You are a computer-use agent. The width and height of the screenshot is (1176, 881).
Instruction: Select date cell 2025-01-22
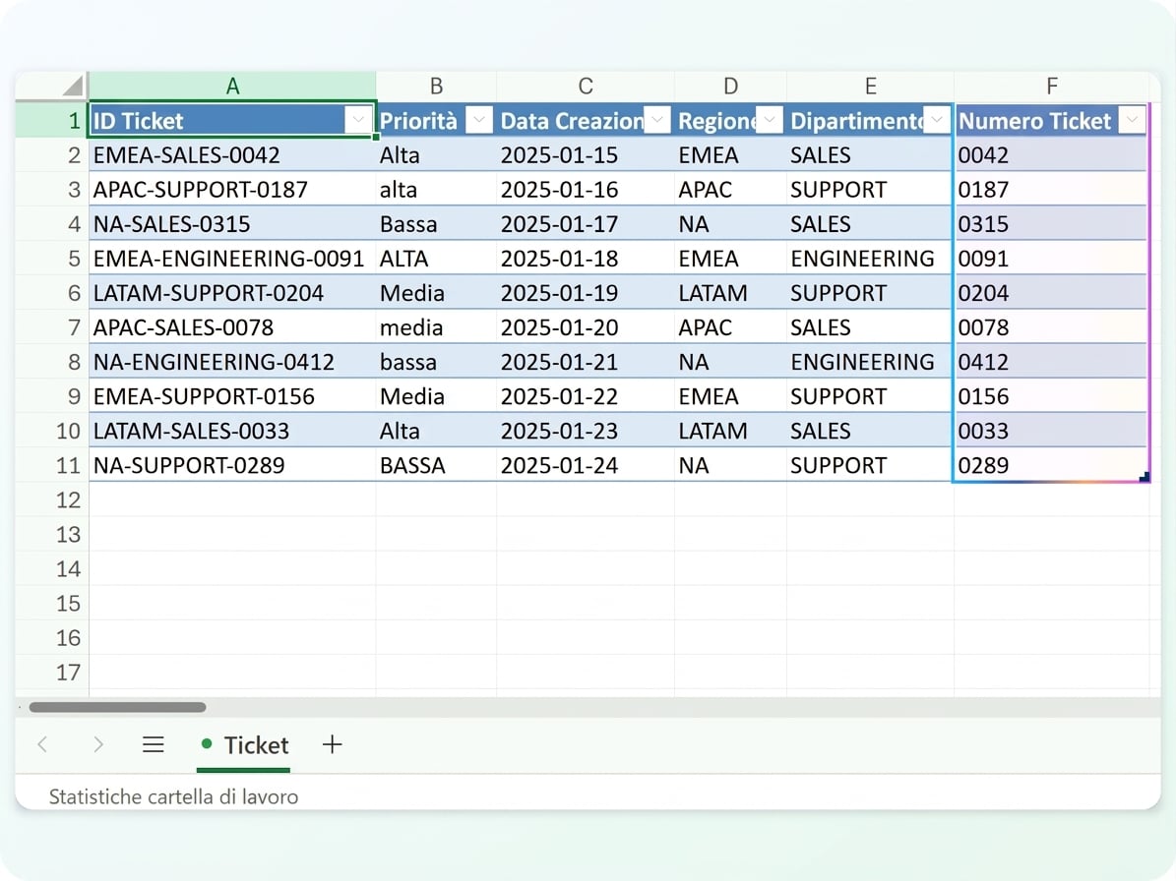(585, 396)
